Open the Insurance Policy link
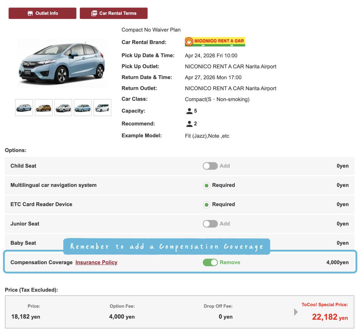 [96, 262]
